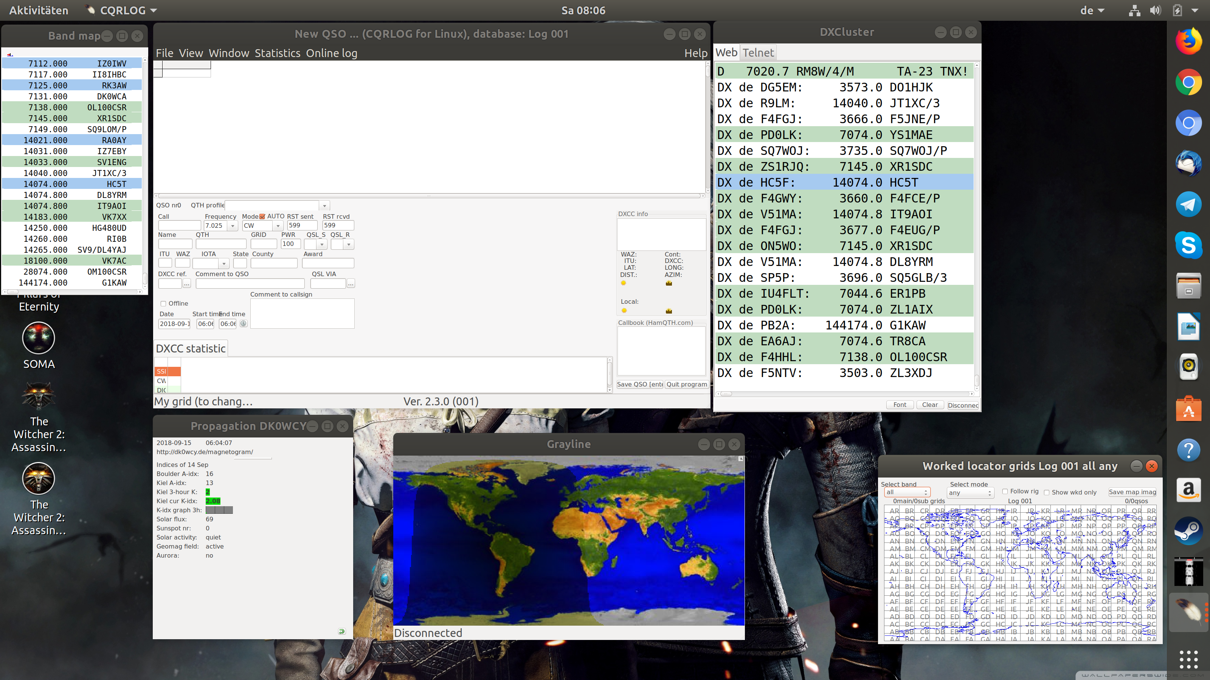Open the QSL_R dropdown

[x=349, y=244]
